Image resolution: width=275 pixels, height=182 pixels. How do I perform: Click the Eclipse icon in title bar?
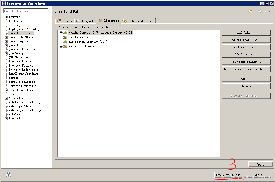point(4,4)
